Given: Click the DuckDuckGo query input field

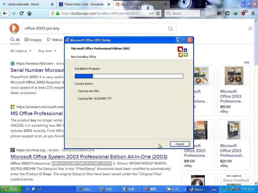Looking at the screenshot, I should point(95,28).
